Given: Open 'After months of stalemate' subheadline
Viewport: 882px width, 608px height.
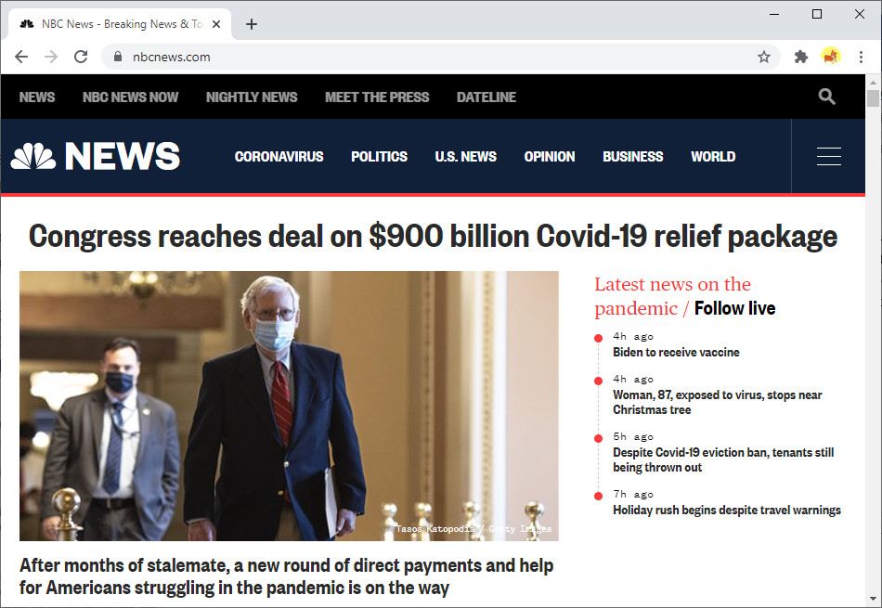Looking at the screenshot, I should (x=286, y=576).
